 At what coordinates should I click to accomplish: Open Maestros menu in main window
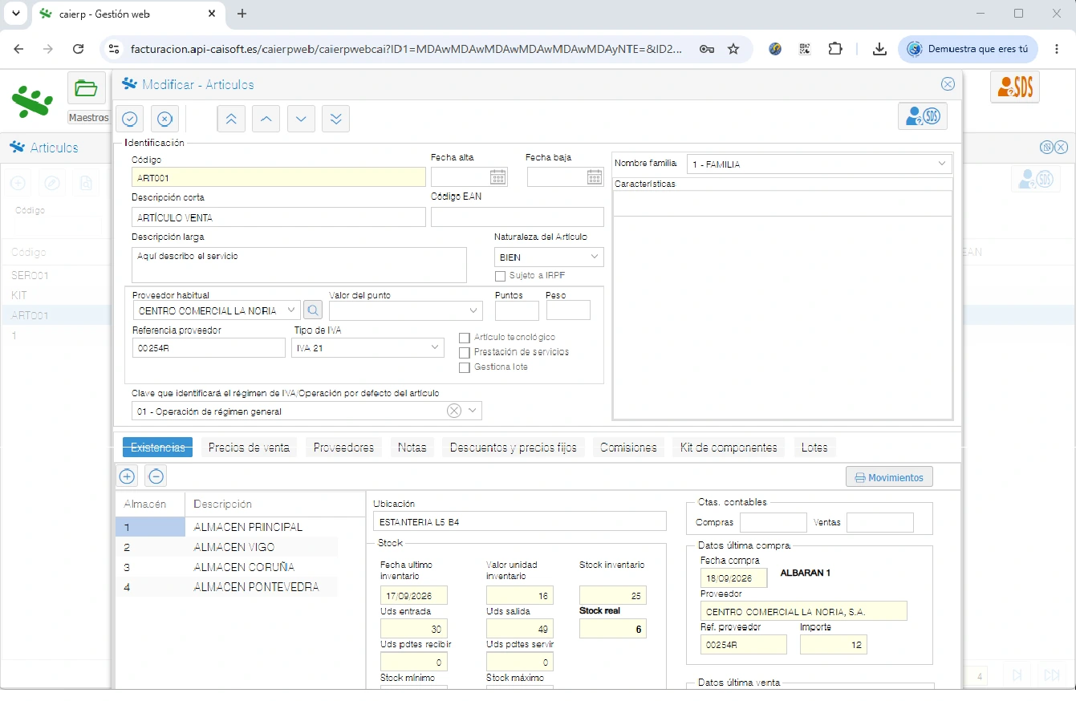[x=88, y=117]
